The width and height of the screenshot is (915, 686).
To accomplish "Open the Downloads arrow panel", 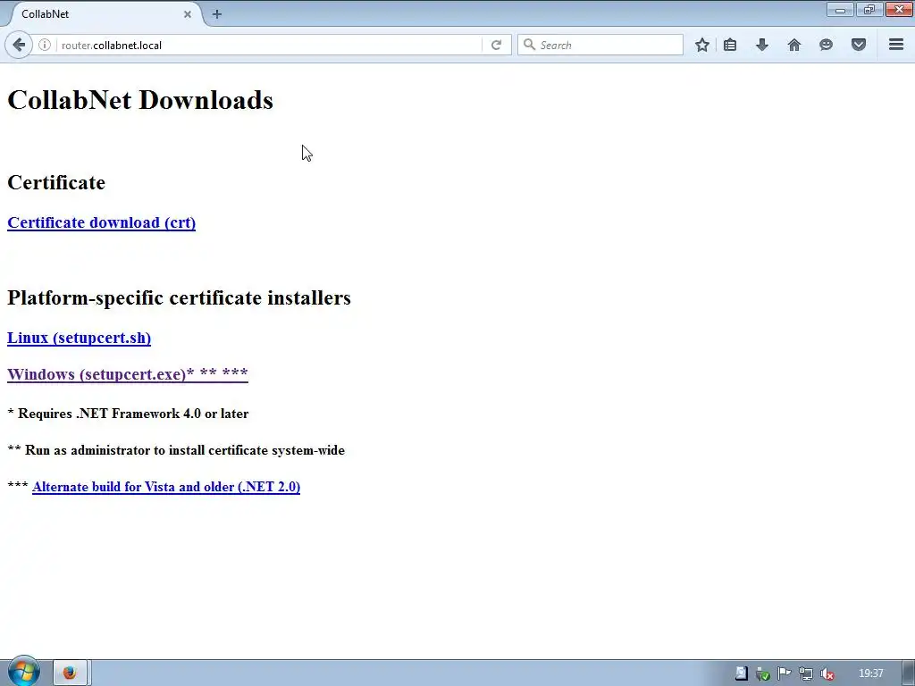I will pos(762,45).
